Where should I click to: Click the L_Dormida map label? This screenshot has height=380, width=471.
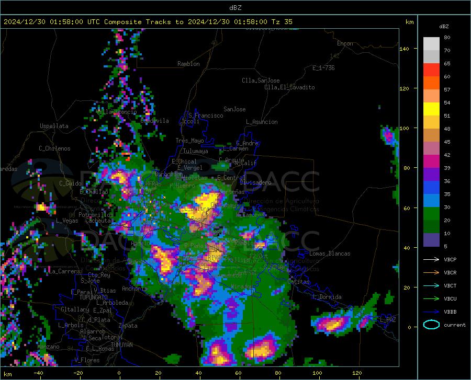(327, 297)
